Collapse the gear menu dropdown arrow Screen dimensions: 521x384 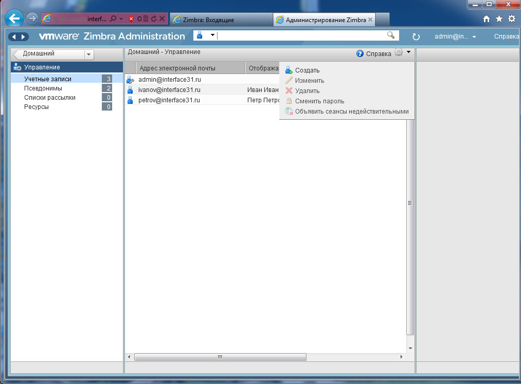(409, 52)
